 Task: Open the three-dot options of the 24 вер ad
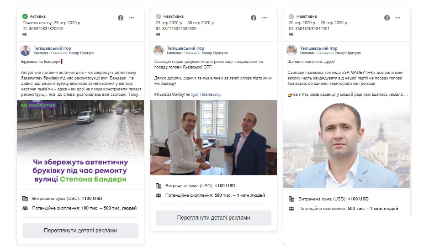tap(265, 18)
